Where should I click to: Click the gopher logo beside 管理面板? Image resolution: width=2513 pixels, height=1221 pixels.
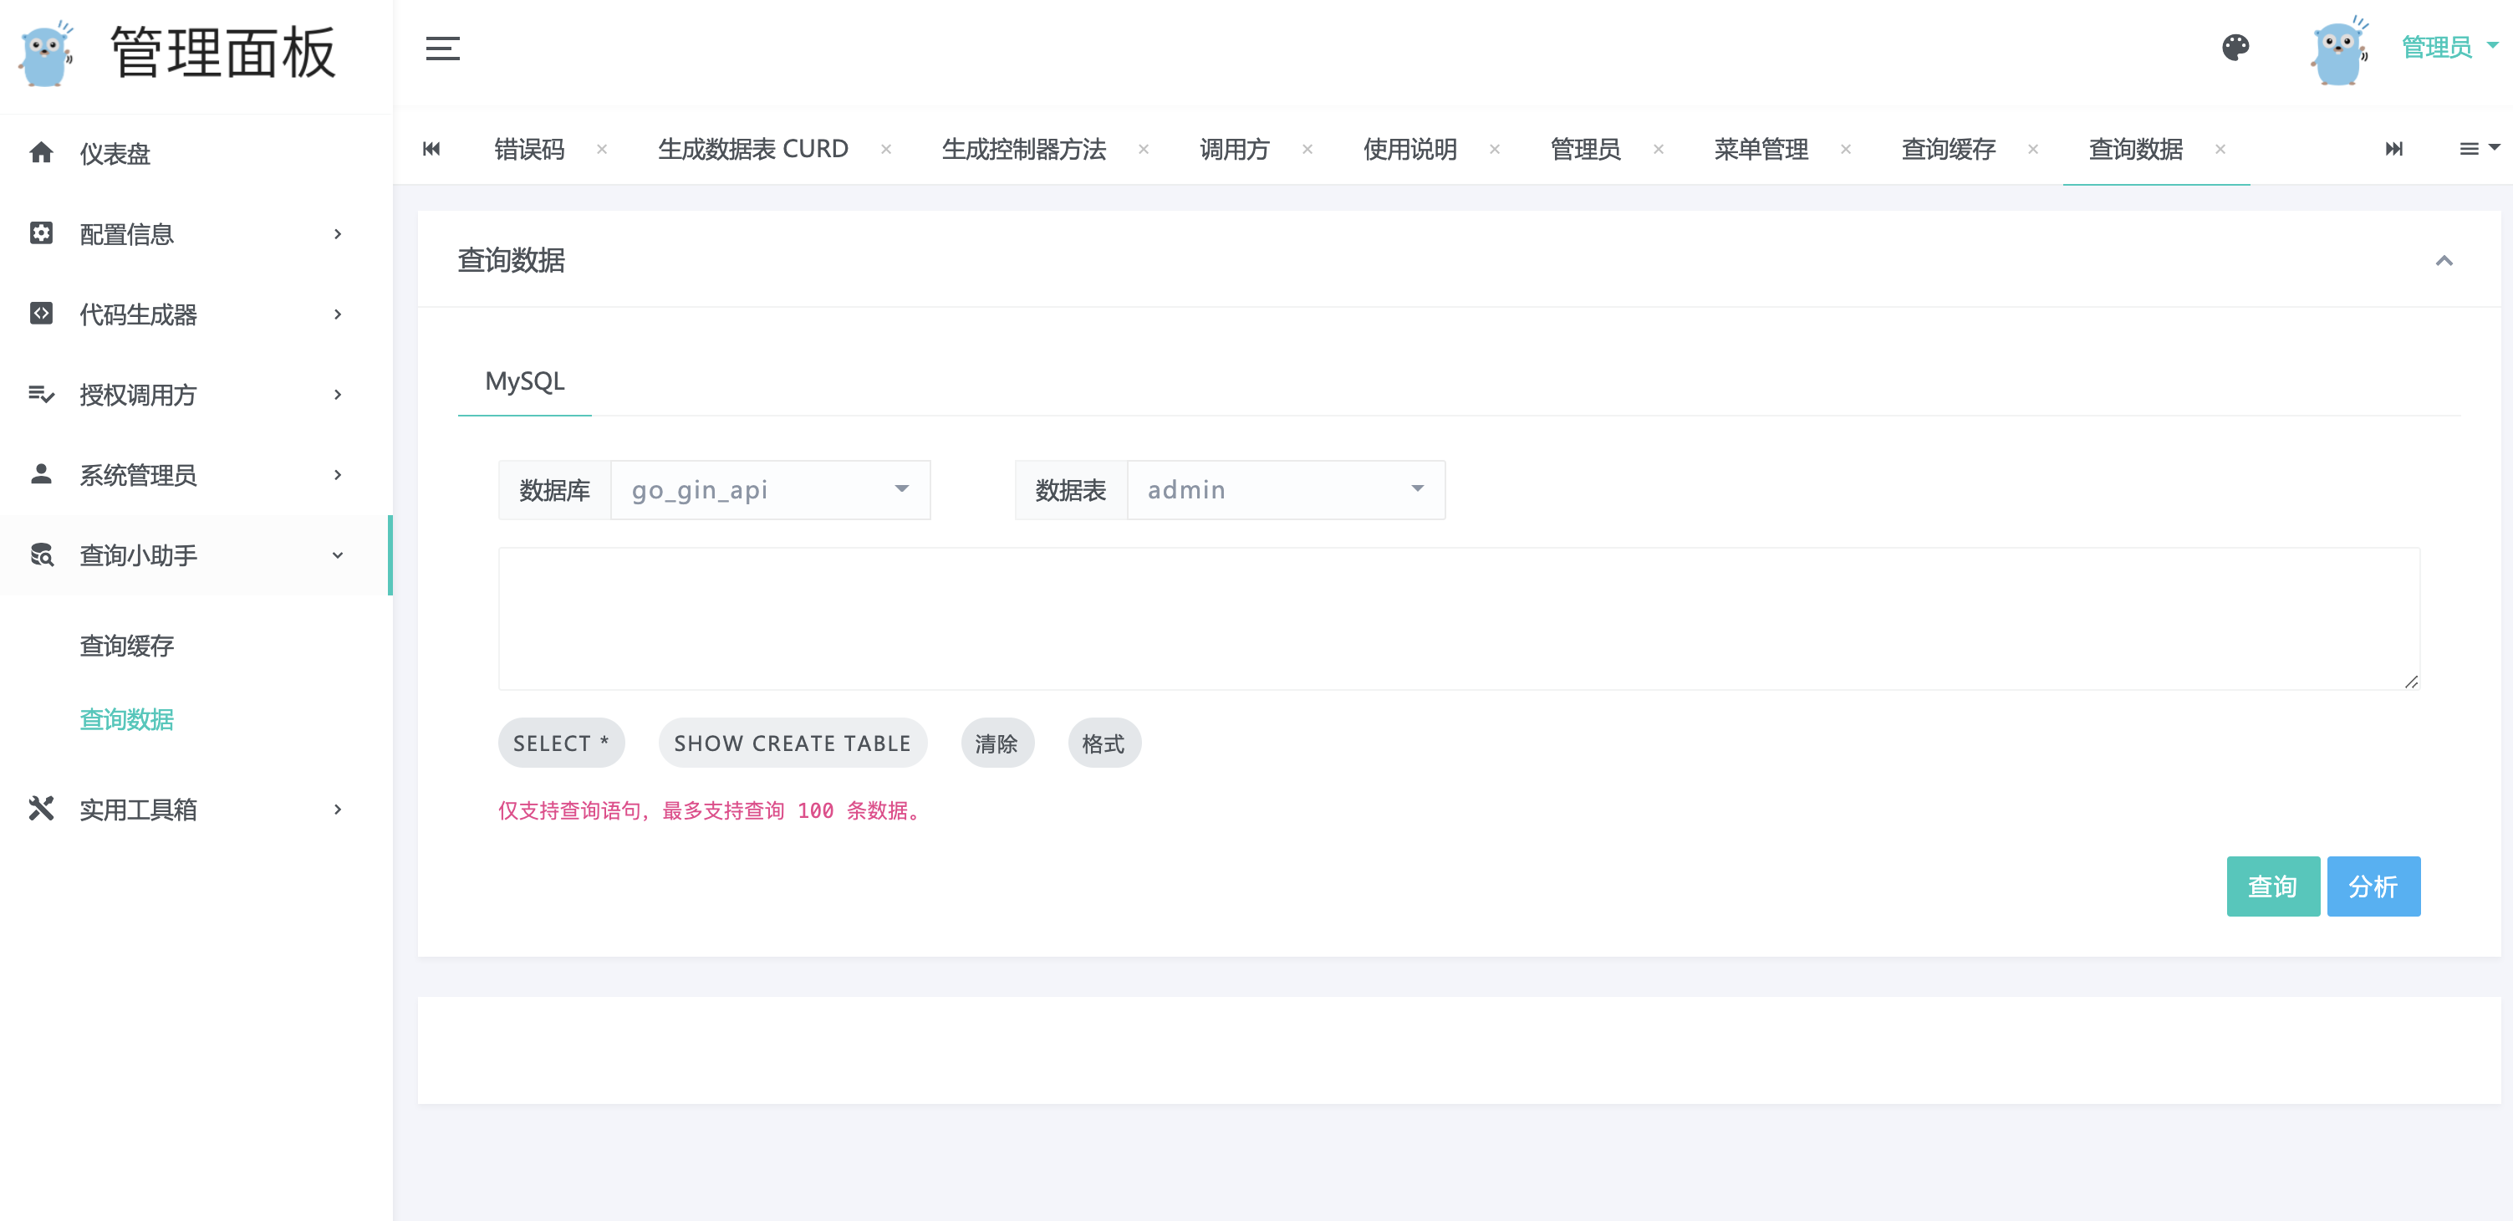(46, 54)
